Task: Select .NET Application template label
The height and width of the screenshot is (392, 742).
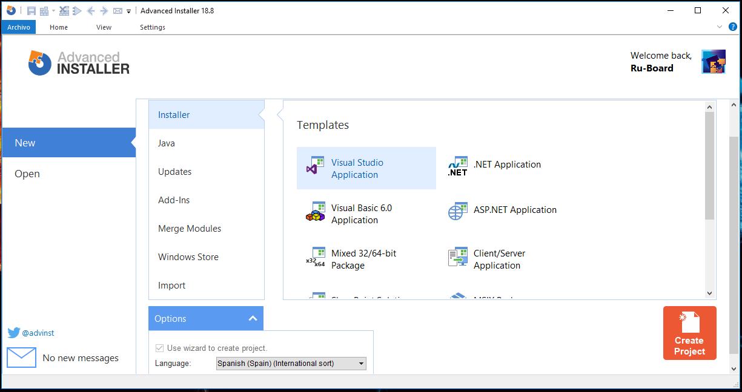Action: tap(507, 165)
